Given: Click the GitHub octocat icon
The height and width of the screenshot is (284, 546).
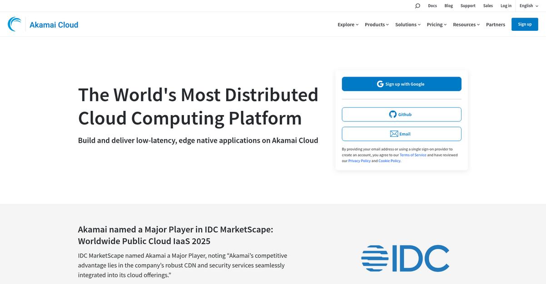Looking at the screenshot, I should pyautogui.click(x=393, y=115).
